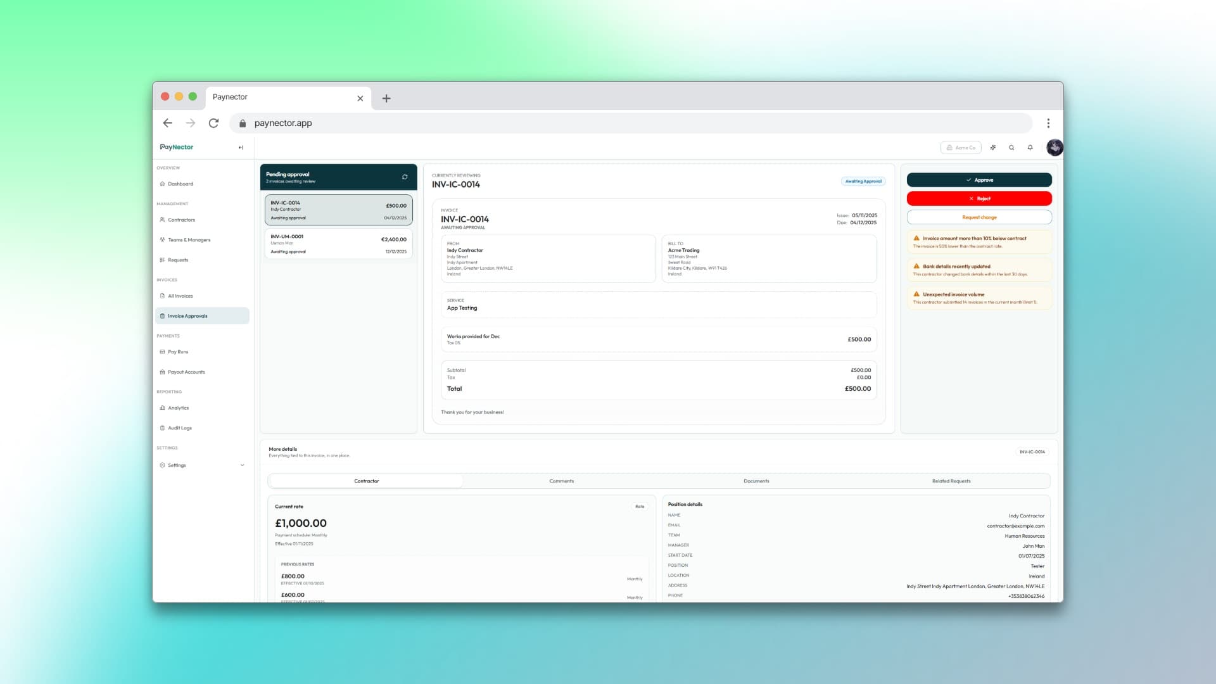Collapse the PayNector sidebar
The height and width of the screenshot is (684, 1216).
[241, 147]
